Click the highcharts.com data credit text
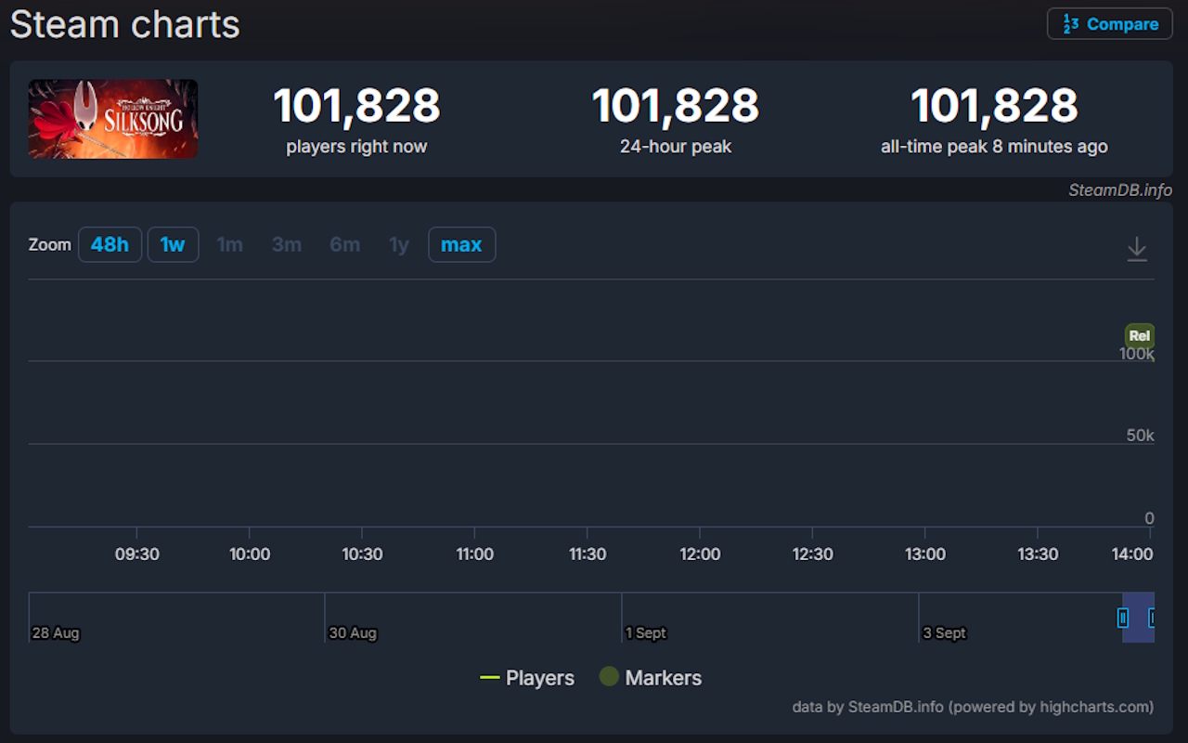The image size is (1188, 743). [x=973, y=707]
